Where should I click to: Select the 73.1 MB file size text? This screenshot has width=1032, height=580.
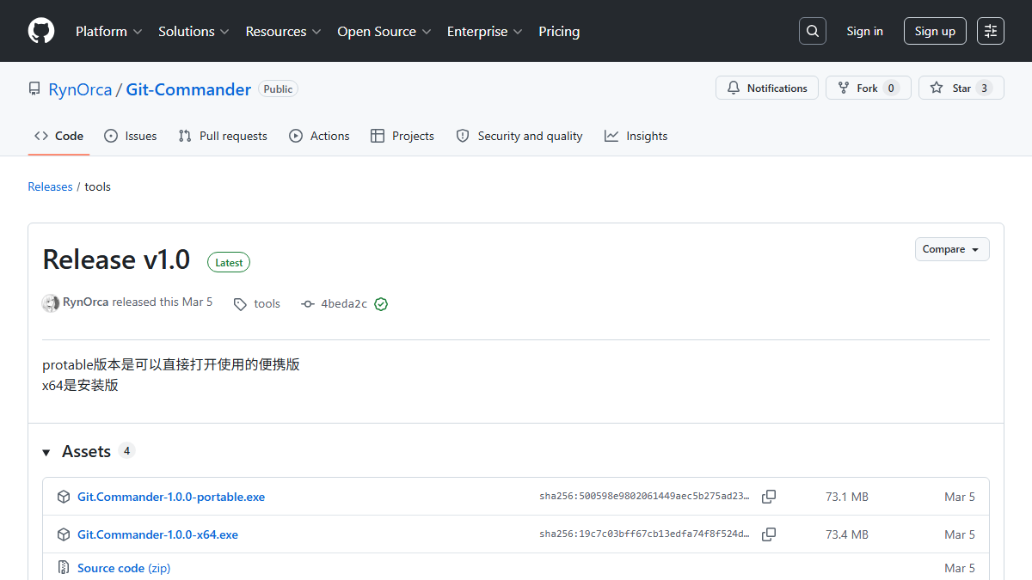point(847,497)
